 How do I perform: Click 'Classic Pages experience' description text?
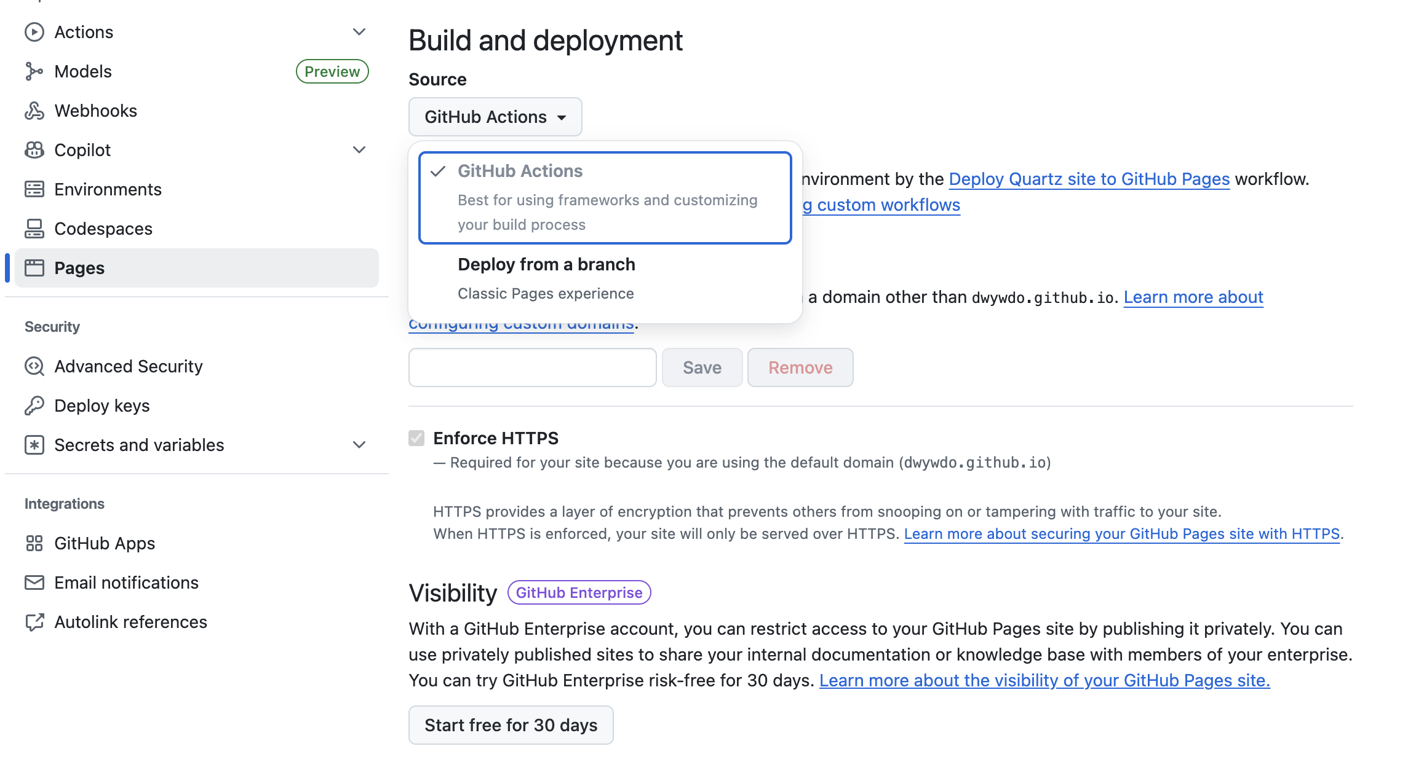point(546,294)
